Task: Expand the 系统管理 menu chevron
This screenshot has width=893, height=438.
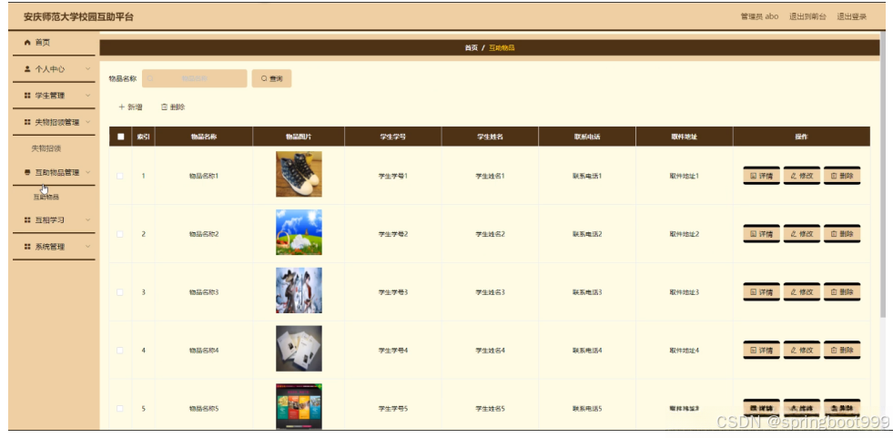Action: coord(87,247)
